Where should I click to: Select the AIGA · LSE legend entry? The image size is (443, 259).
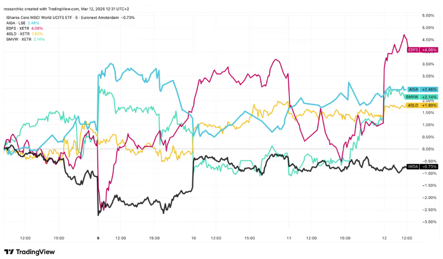(x=21, y=23)
